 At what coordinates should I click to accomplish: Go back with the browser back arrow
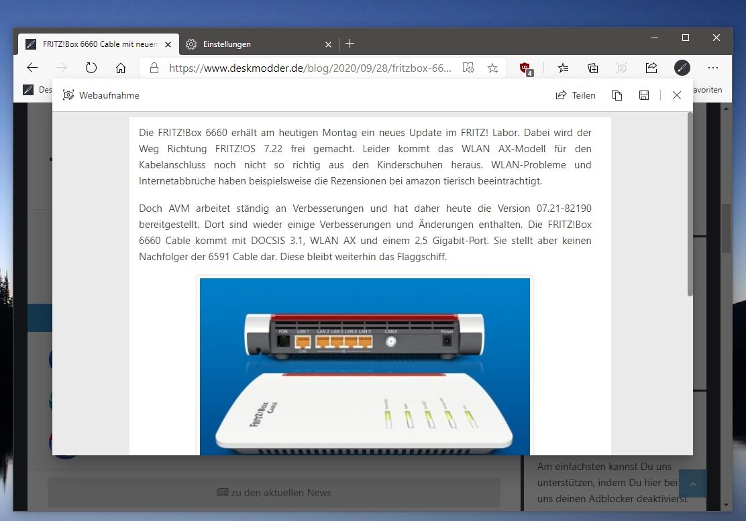(x=32, y=68)
